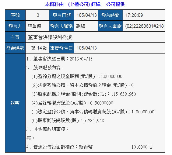
Task: Click the 主旨 header cell
Action: (15, 37)
